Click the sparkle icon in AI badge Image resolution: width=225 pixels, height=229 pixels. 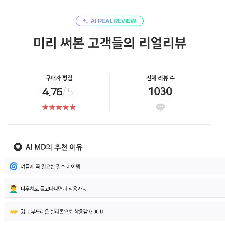tap(85, 21)
